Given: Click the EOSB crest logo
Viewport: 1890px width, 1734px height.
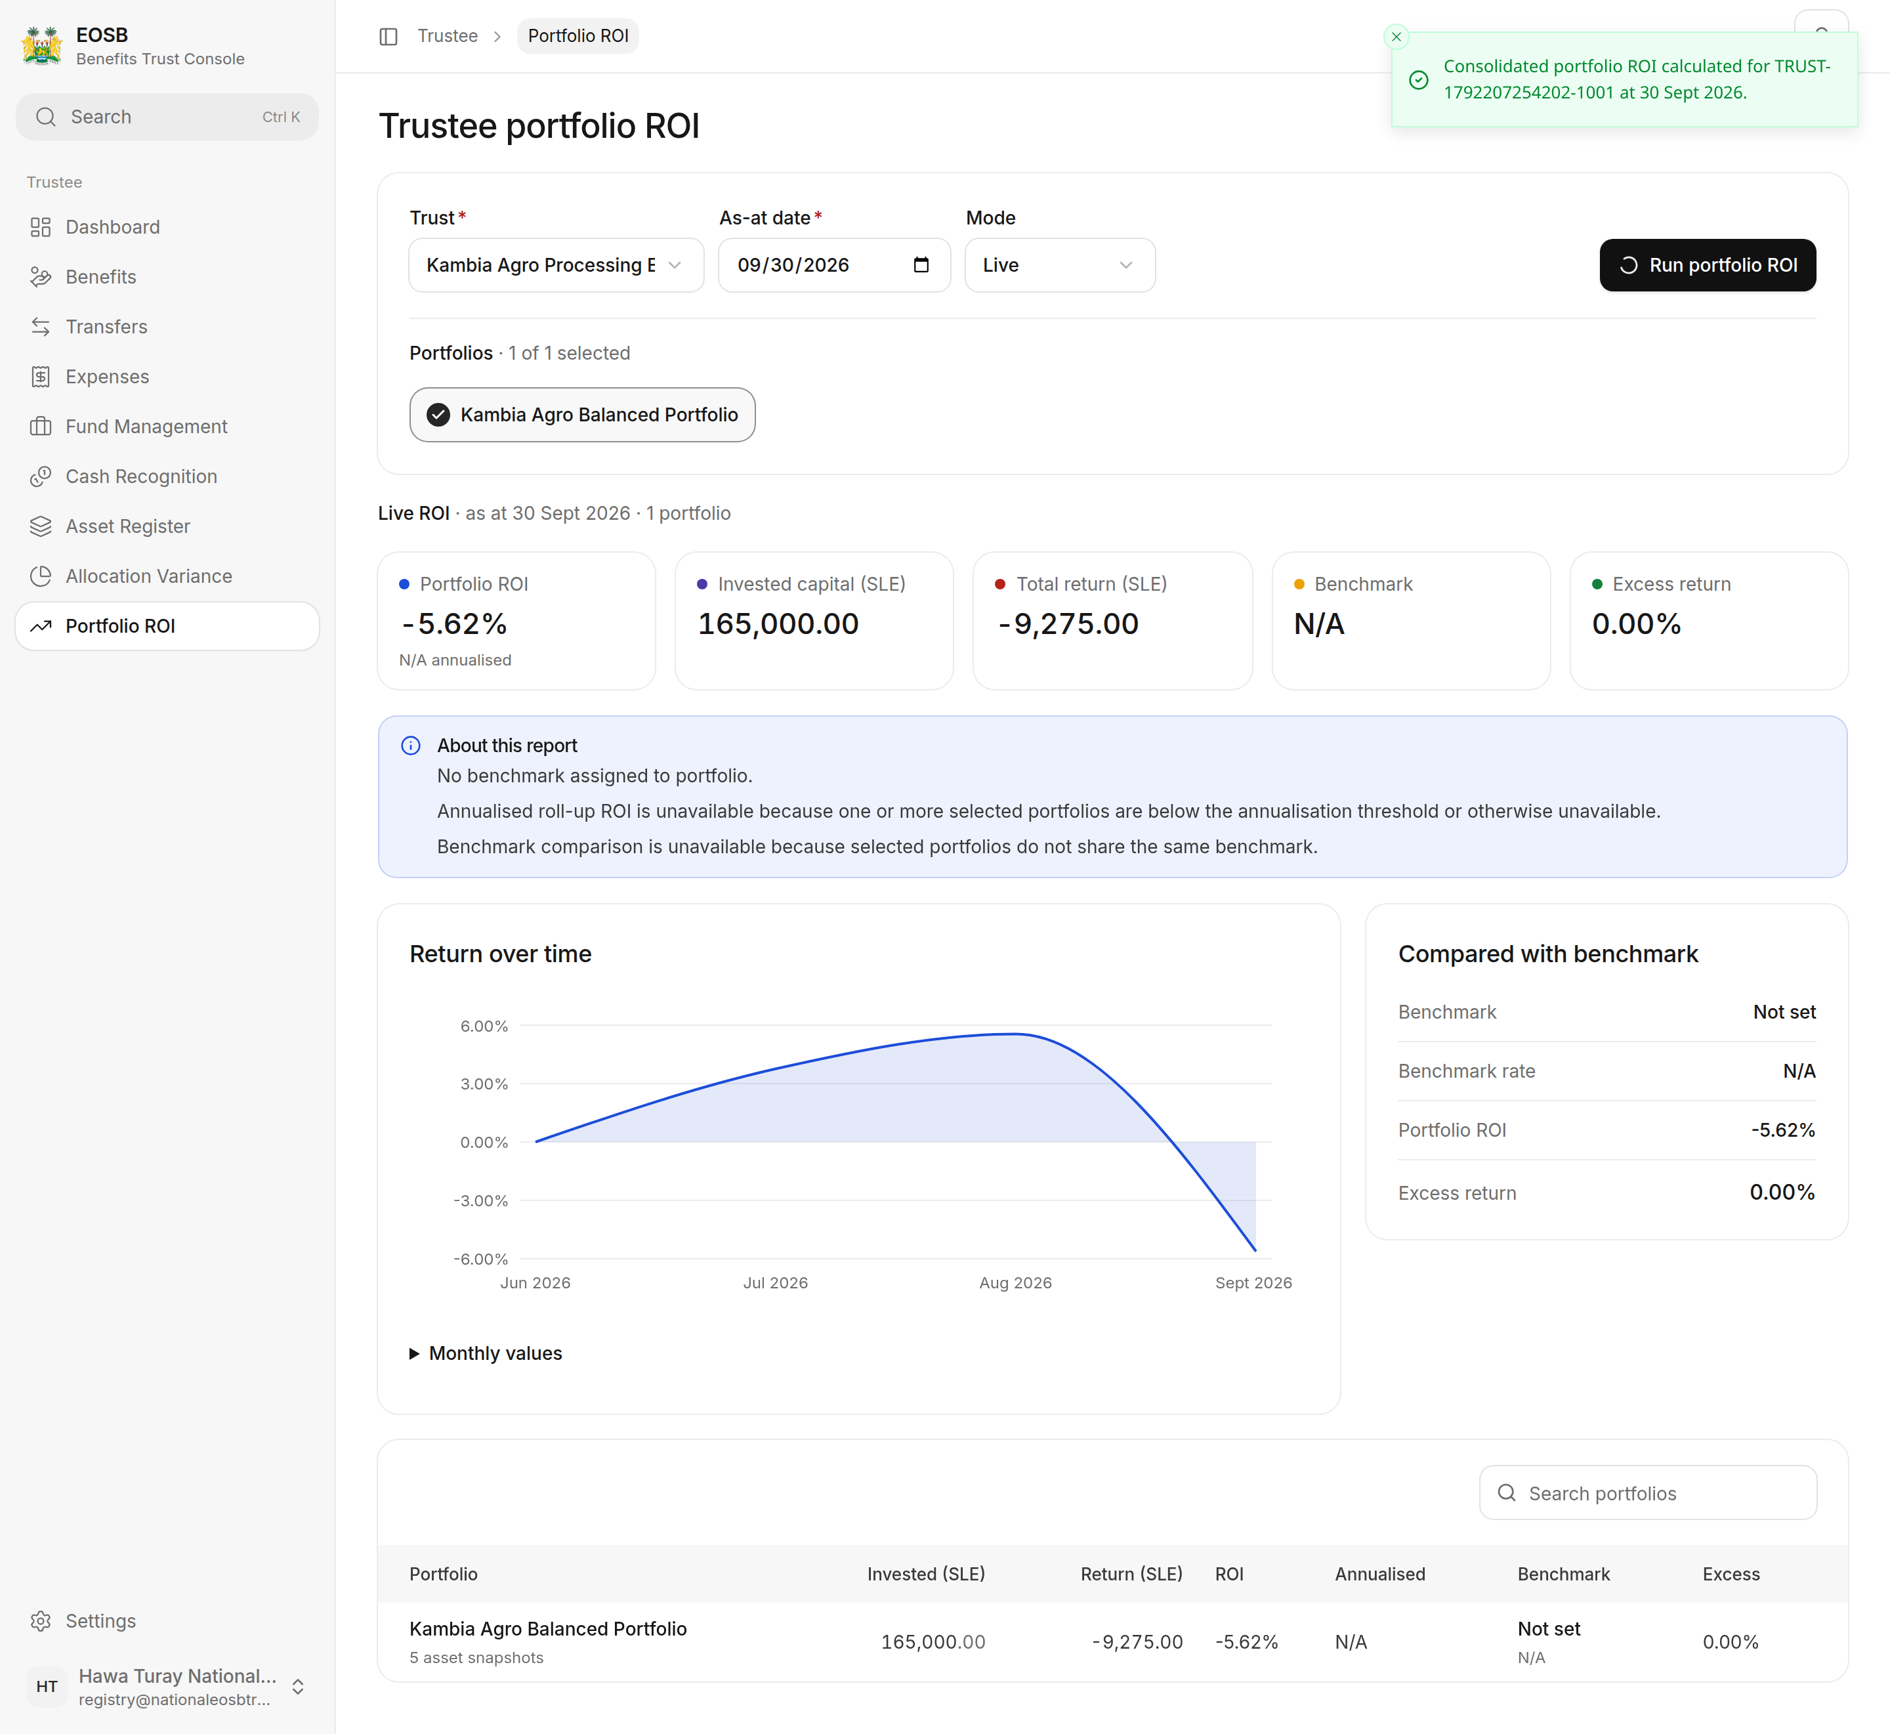Looking at the screenshot, I should coord(41,46).
